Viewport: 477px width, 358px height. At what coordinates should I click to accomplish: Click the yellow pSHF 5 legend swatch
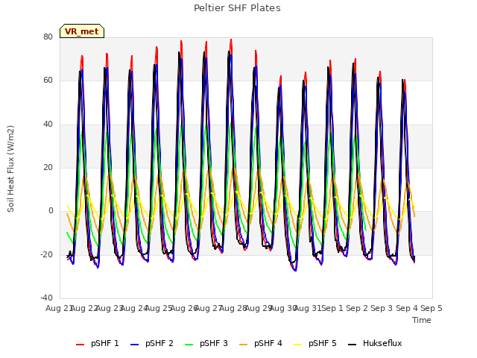298,345
